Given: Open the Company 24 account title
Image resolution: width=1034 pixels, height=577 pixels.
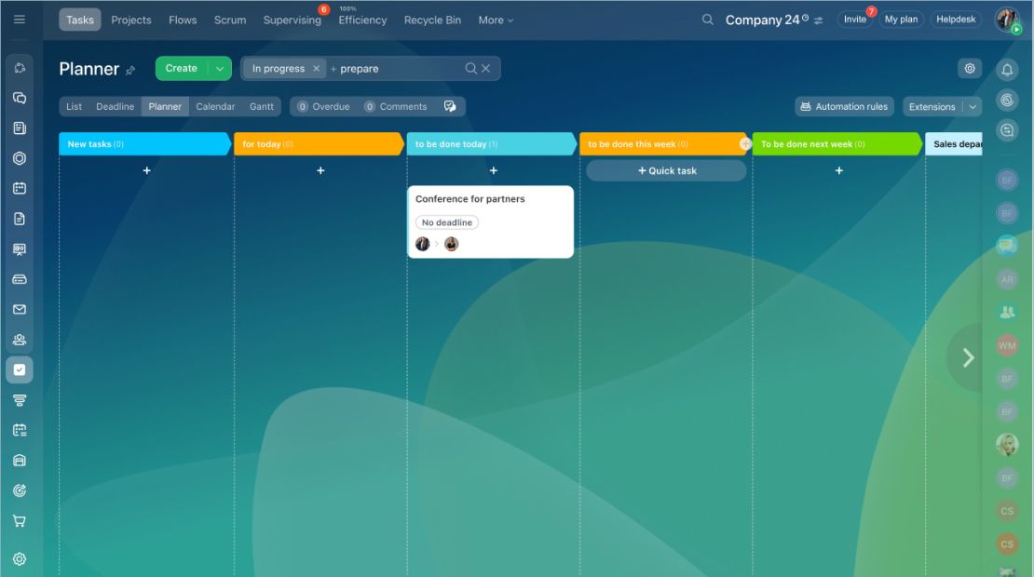Looking at the screenshot, I should point(762,20).
